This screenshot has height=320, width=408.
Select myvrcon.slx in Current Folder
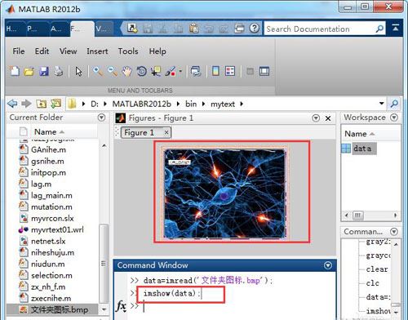(x=52, y=218)
